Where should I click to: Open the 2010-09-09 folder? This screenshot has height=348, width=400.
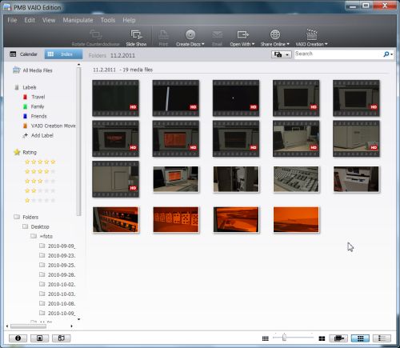pyautogui.click(x=58, y=246)
